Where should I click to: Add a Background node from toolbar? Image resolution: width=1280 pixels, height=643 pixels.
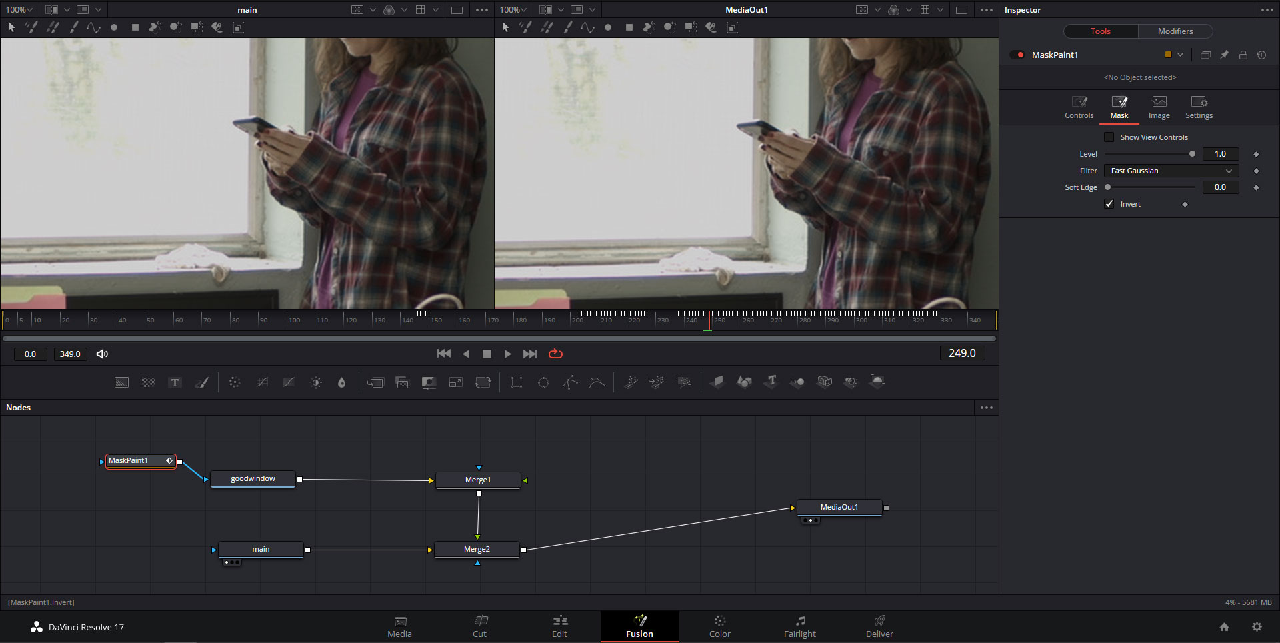point(121,382)
